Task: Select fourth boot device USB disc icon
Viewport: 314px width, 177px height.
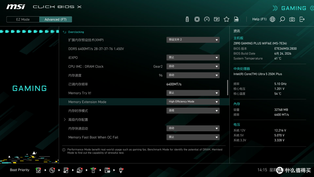Action: pos(79,170)
